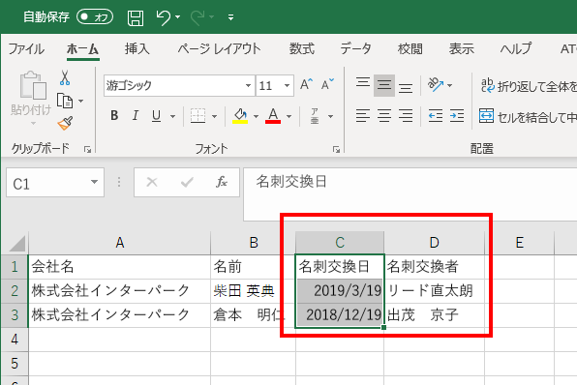Toggle Underline formatting
This screenshot has width=577, height=385.
pyautogui.click(x=157, y=116)
